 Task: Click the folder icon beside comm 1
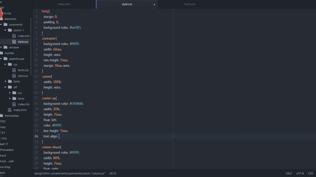(x=10, y=30)
